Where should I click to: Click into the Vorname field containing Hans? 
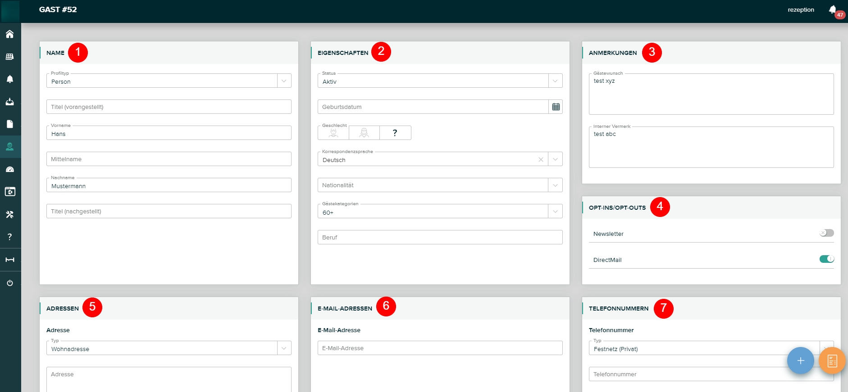(169, 134)
